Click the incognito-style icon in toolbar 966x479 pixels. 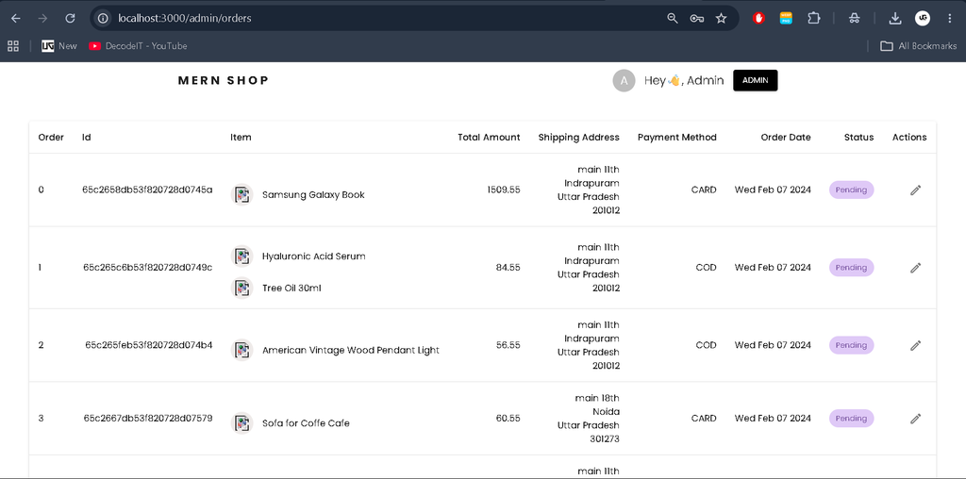tap(854, 19)
